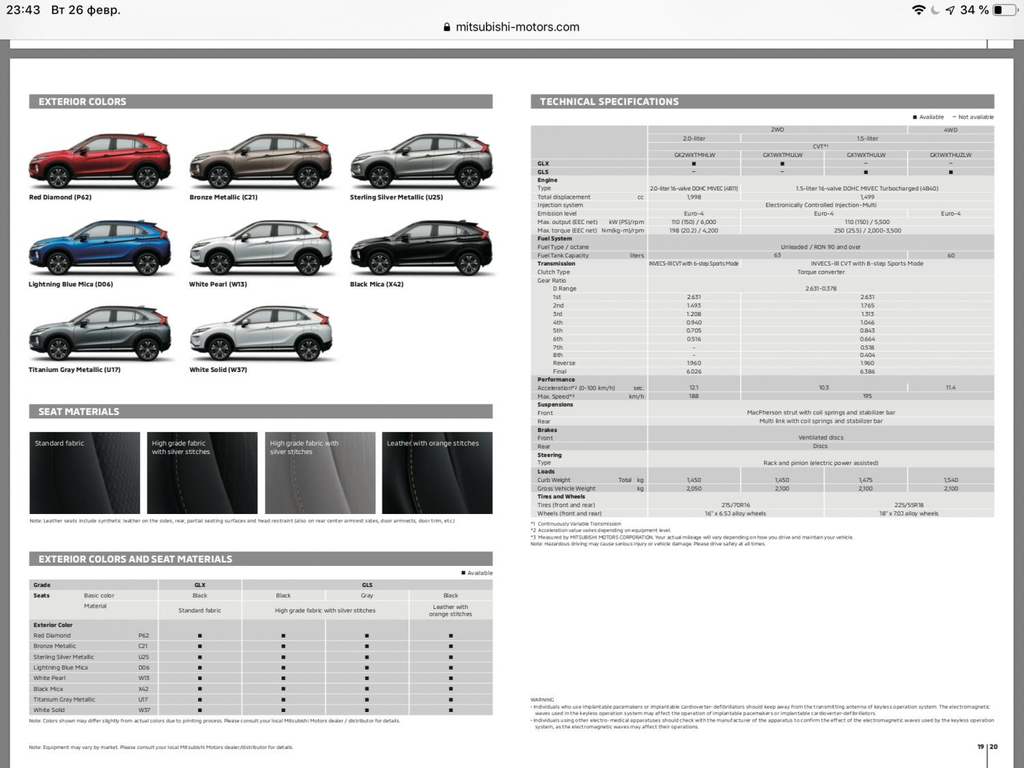
Task: Click the 12.1 acceleration value
Action: coord(694,388)
